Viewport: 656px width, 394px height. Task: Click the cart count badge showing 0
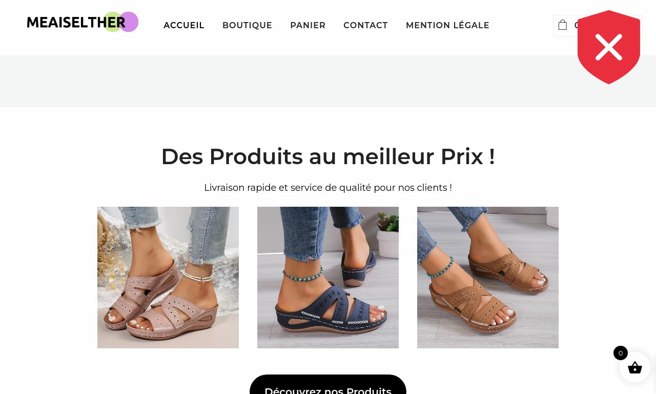(621, 353)
